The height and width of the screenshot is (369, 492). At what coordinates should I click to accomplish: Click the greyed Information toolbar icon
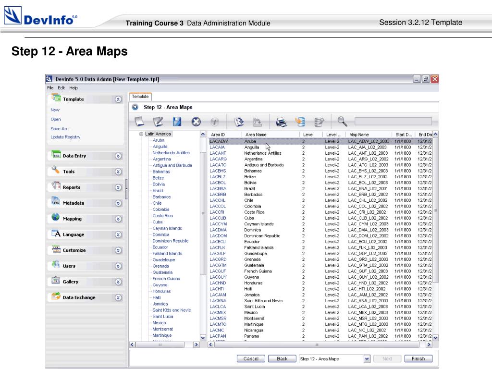[215, 122]
